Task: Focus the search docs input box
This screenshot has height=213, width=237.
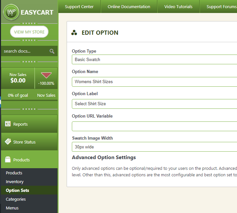Action: pyautogui.click(x=24, y=51)
